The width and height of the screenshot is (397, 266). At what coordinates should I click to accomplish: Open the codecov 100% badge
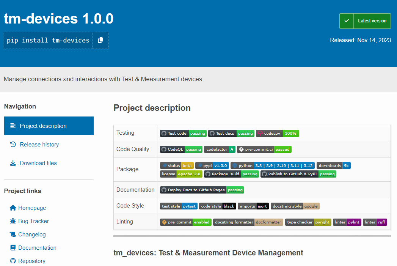click(x=278, y=134)
